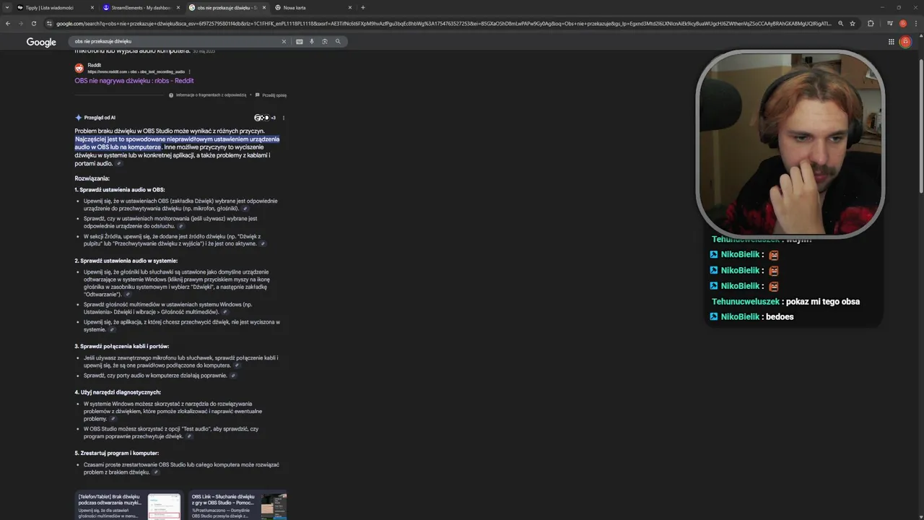This screenshot has height=520, width=924.
Task: Open the Google account avatar on the page
Action: tap(906, 42)
